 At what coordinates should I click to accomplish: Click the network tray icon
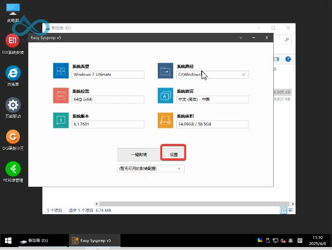pyautogui.click(x=275, y=241)
